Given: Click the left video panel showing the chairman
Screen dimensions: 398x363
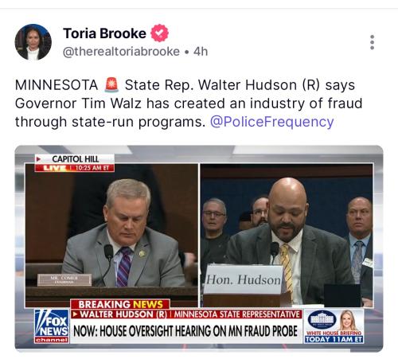Looking at the screenshot, I should coord(111,236).
